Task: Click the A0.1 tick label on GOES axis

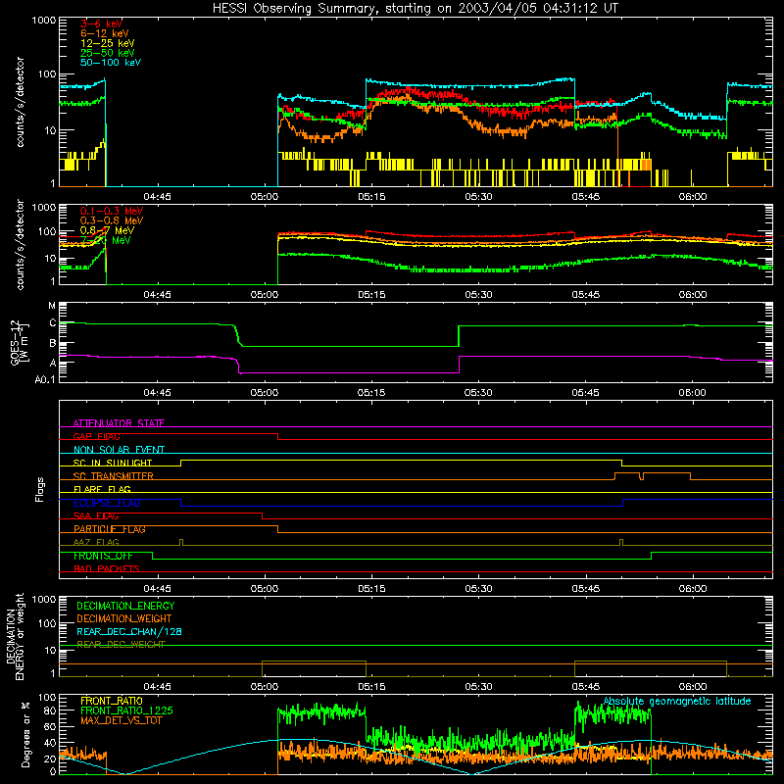Action: (x=45, y=380)
